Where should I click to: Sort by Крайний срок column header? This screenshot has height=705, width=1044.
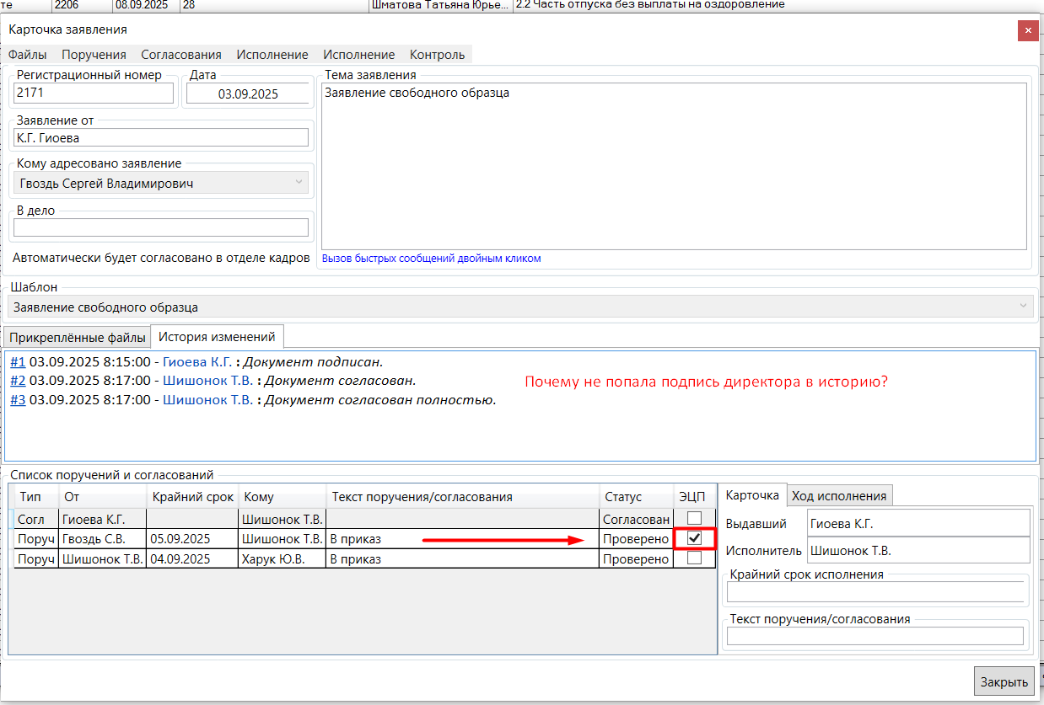click(x=193, y=497)
